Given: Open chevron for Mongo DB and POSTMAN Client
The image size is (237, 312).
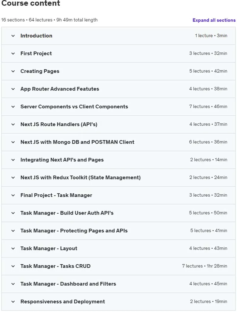Looking at the screenshot, I should tap(13, 142).
